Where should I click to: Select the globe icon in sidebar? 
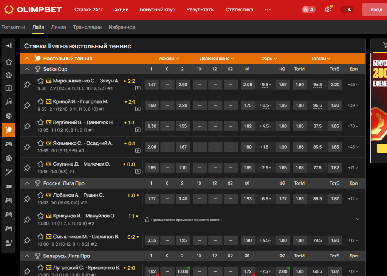[x=9, y=75]
